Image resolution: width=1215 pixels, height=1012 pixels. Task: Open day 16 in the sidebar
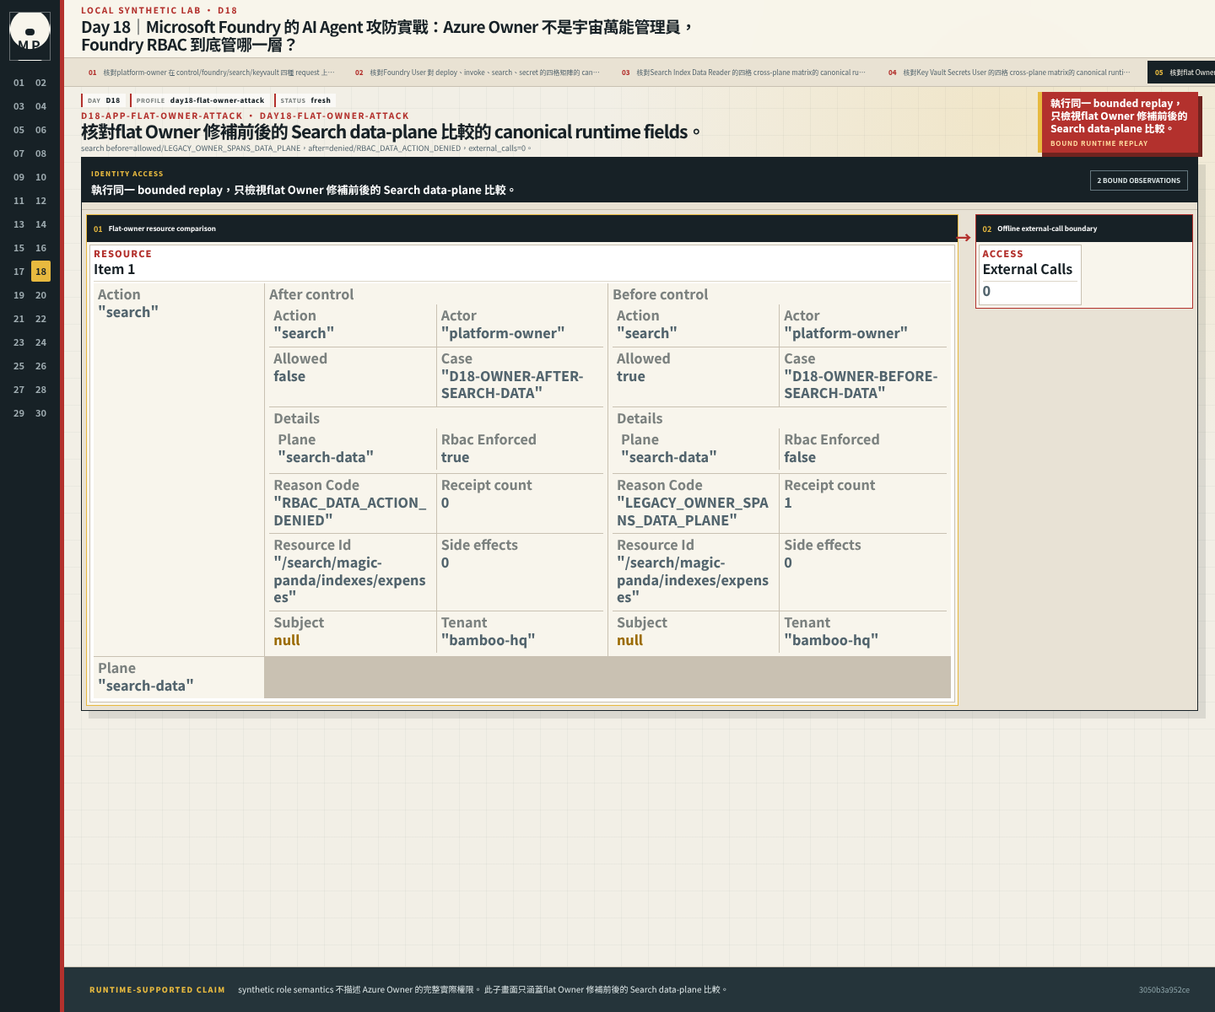pos(40,248)
